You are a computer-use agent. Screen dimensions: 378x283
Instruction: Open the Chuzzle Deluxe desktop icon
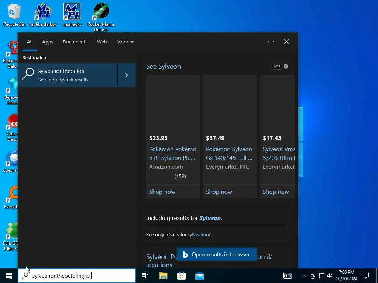pyautogui.click(x=11, y=127)
